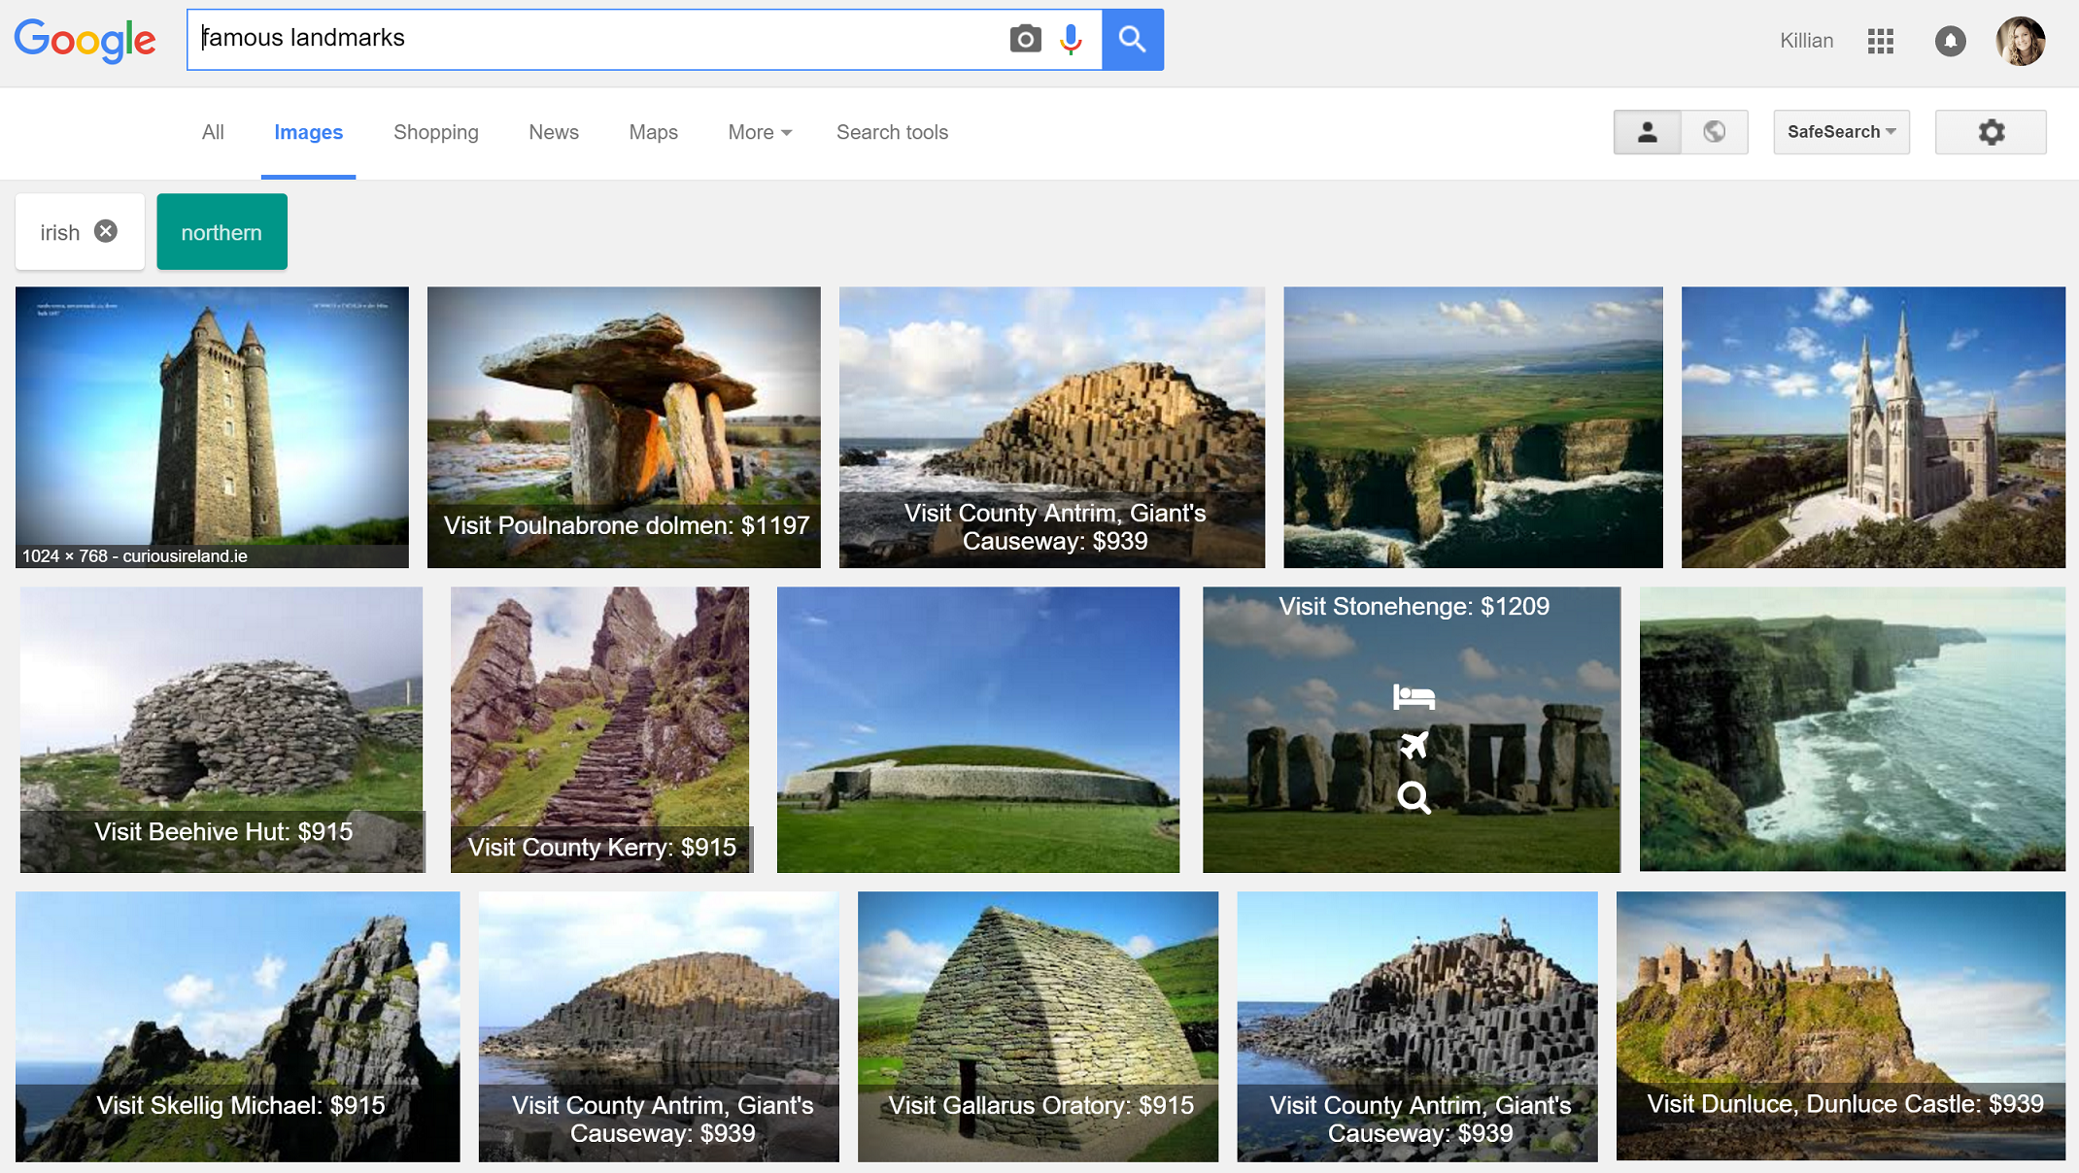Click the bed hotel icon on Stonehenge
Viewport: 2079px width, 1173px height.
pyautogui.click(x=1414, y=696)
